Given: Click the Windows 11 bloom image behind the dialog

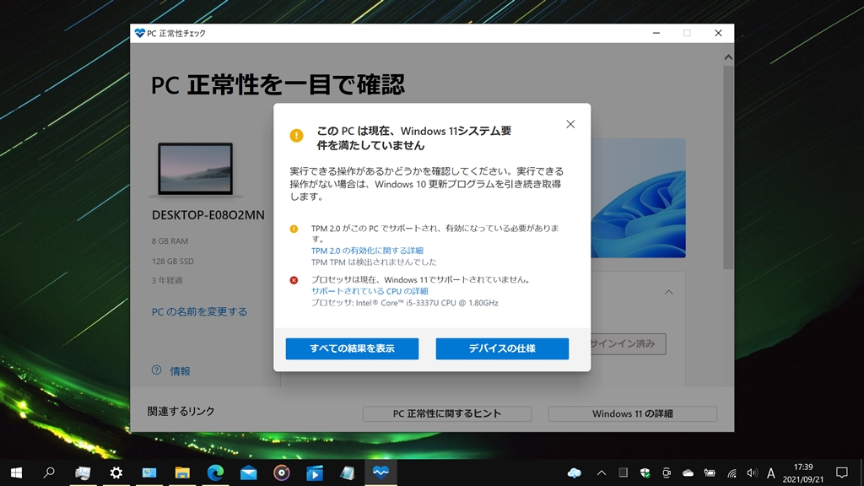Looking at the screenshot, I should pos(638,197).
